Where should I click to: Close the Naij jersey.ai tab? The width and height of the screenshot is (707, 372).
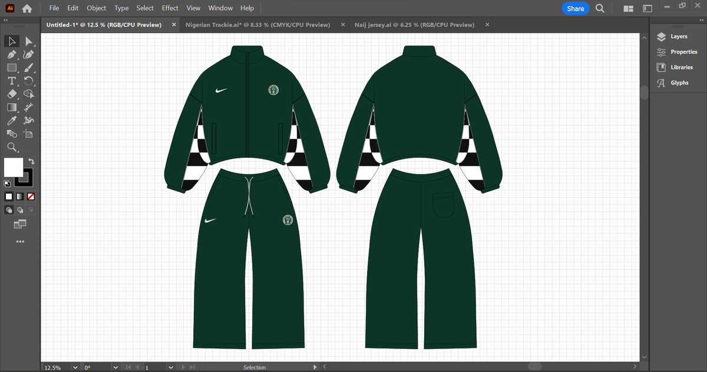(x=487, y=25)
